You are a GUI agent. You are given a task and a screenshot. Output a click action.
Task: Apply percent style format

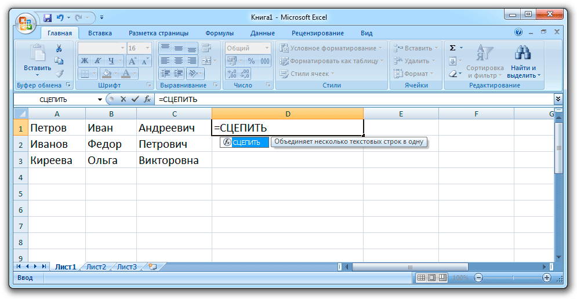coord(251,61)
